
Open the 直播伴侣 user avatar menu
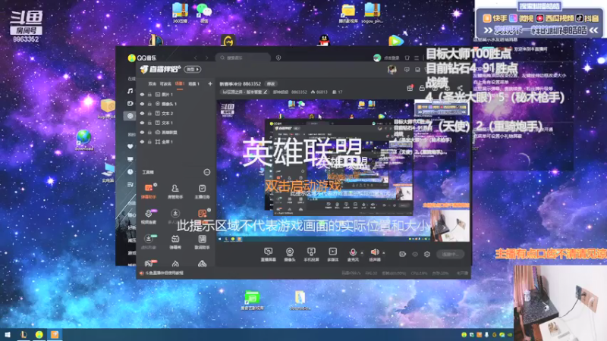click(x=392, y=70)
